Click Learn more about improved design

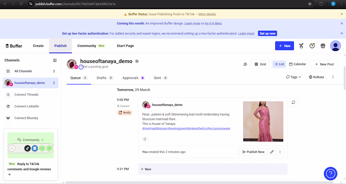point(193,23)
